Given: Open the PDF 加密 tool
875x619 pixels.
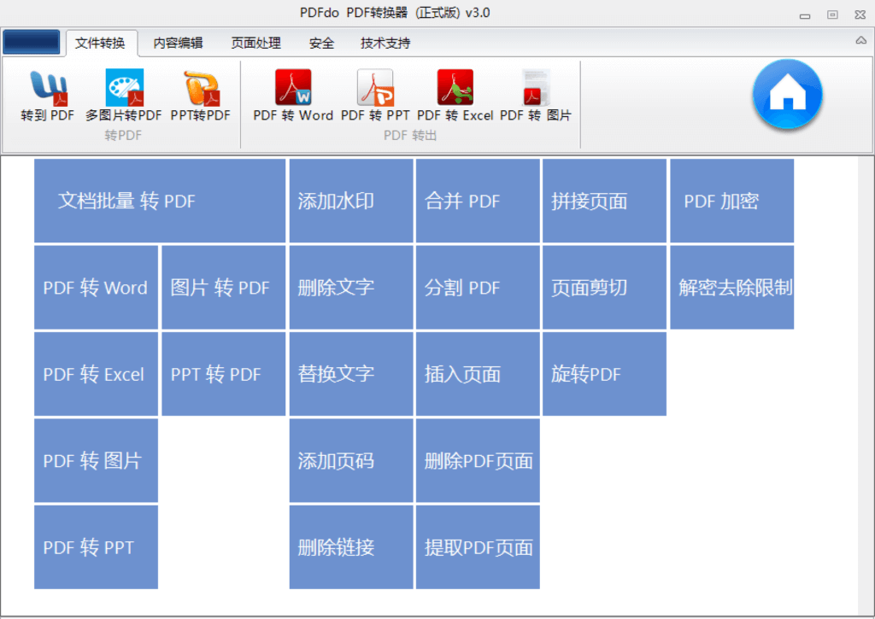Looking at the screenshot, I should (x=731, y=200).
